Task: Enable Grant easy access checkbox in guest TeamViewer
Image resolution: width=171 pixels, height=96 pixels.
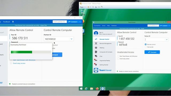Action: point(118,59)
